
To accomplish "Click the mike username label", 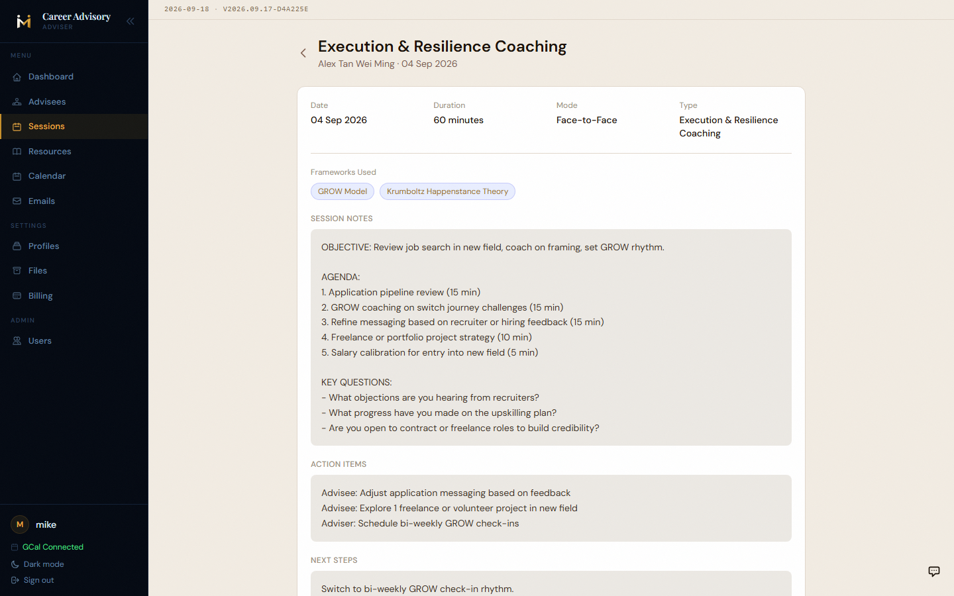I will tap(46, 524).
